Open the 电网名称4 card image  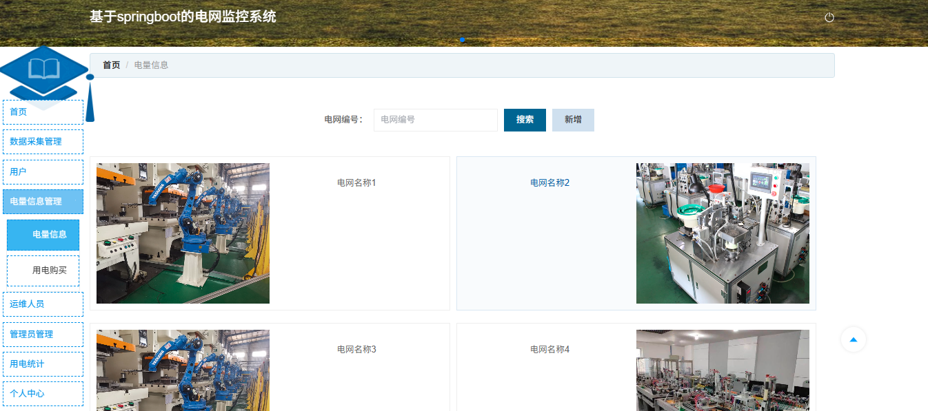[723, 370]
